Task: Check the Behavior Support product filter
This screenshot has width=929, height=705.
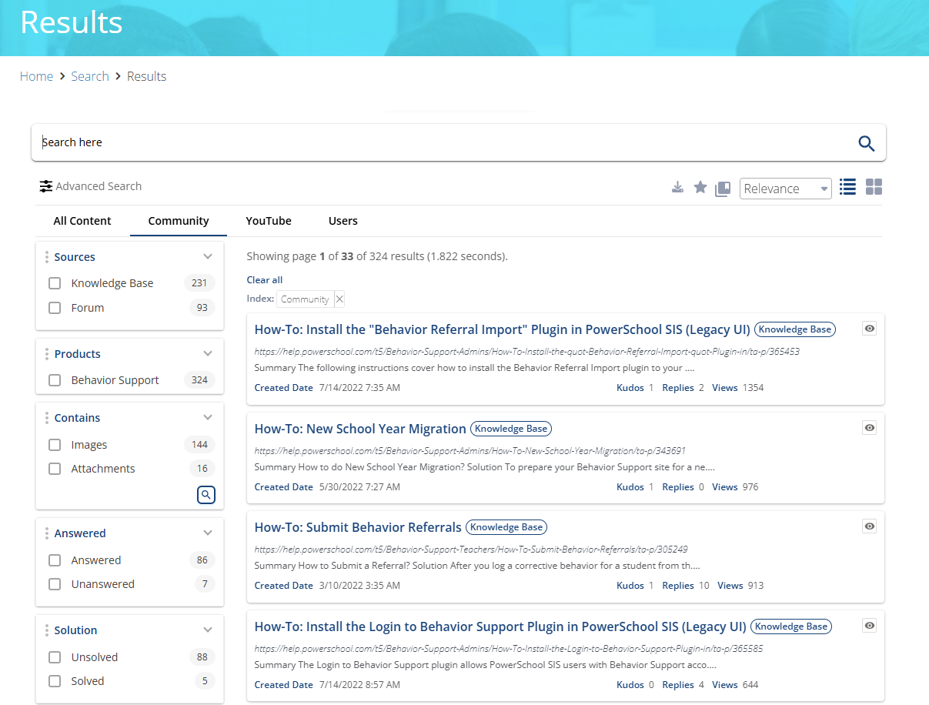Action: [54, 379]
